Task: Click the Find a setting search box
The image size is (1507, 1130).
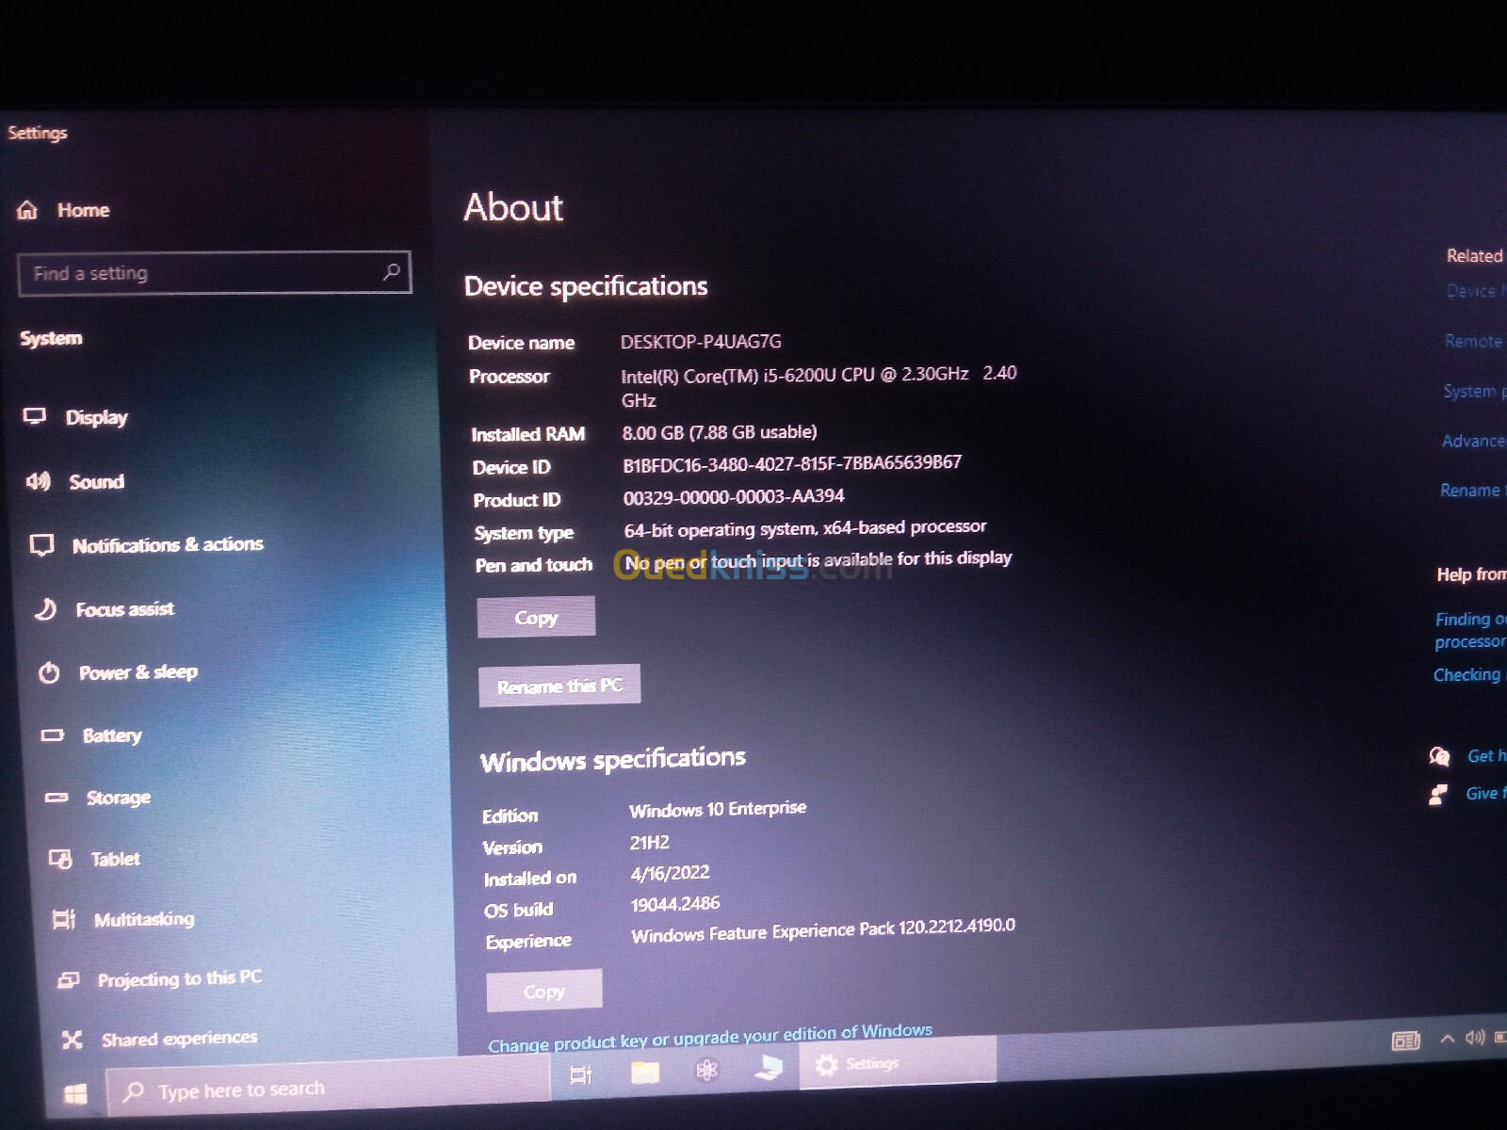Action: click(x=214, y=273)
